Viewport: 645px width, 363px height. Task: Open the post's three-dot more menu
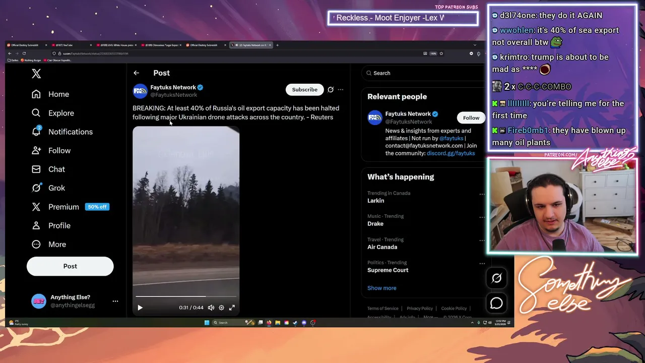coord(341,90)
